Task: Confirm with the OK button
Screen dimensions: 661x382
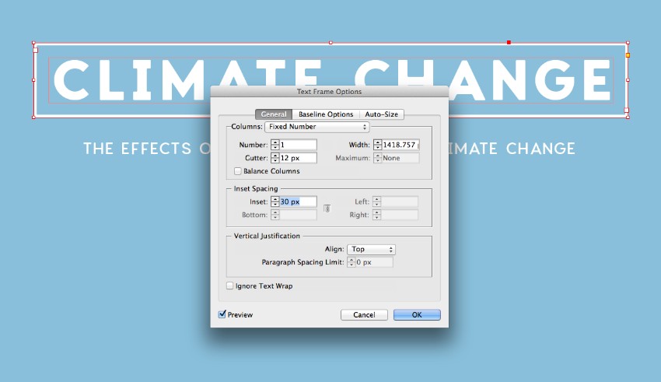Action: click(x=417, y=314)
